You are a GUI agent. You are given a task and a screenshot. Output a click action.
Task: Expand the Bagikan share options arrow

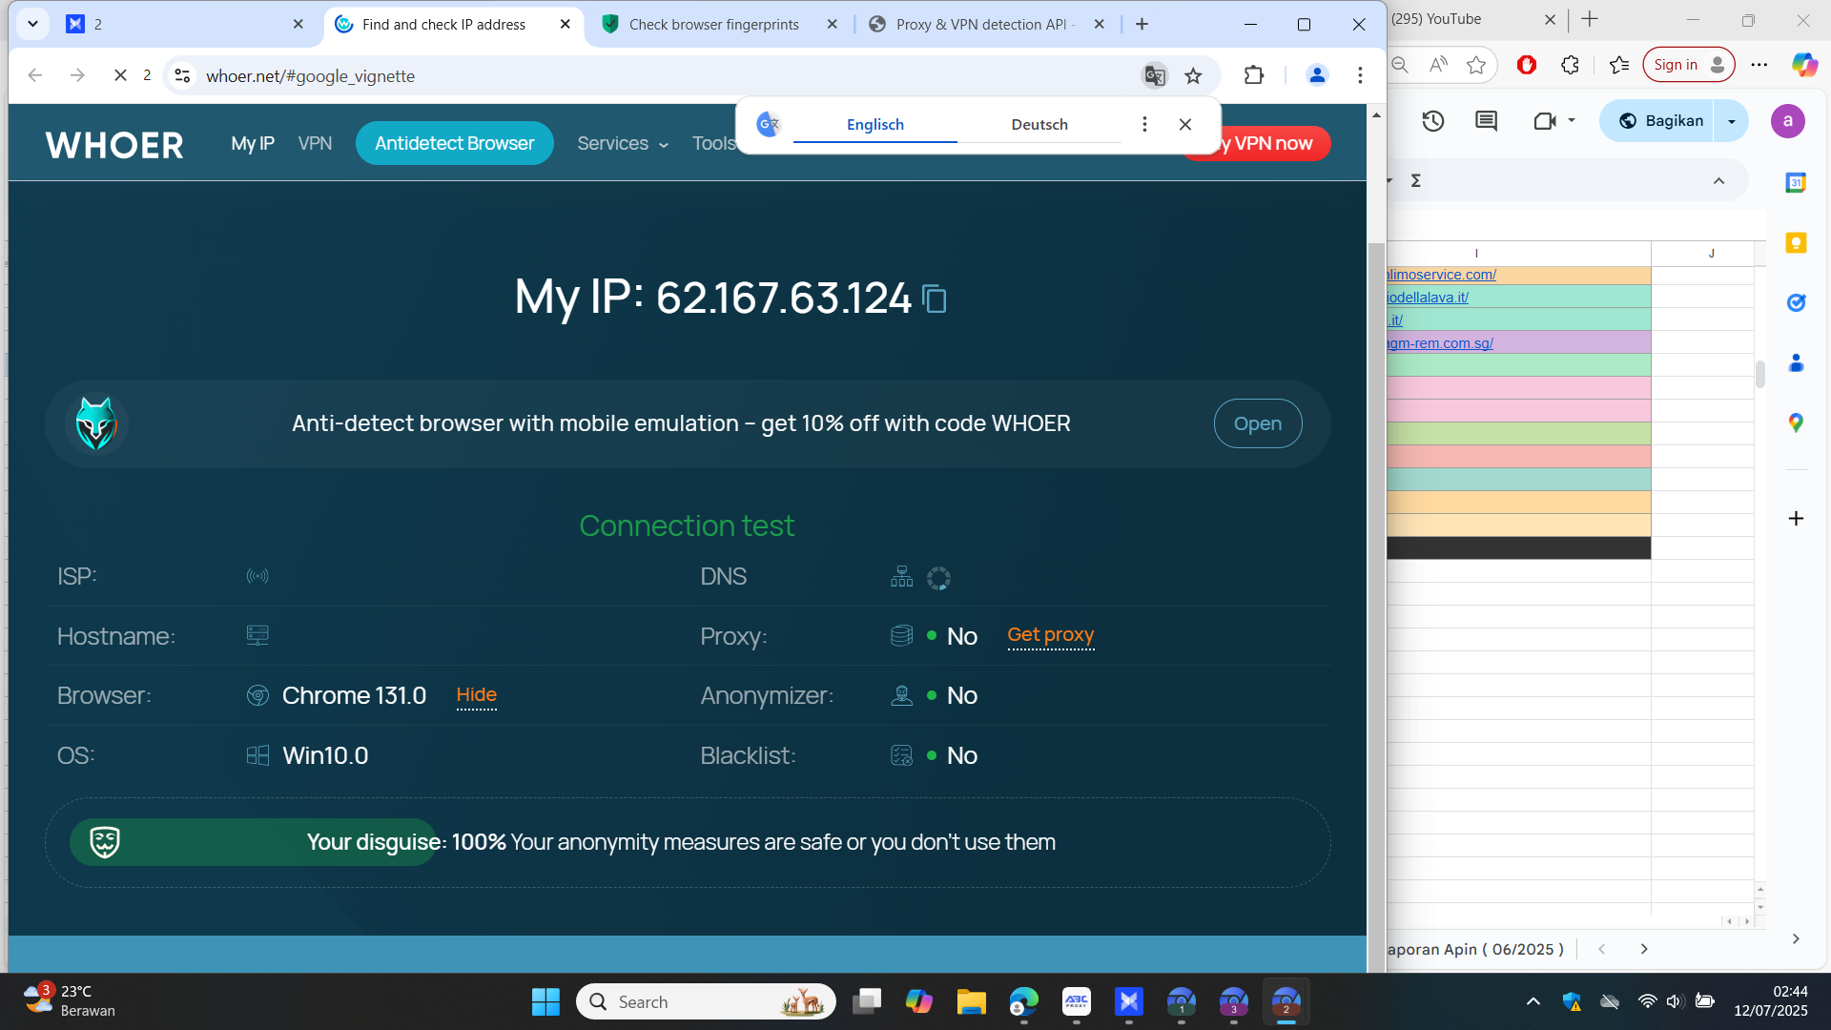1732,121
